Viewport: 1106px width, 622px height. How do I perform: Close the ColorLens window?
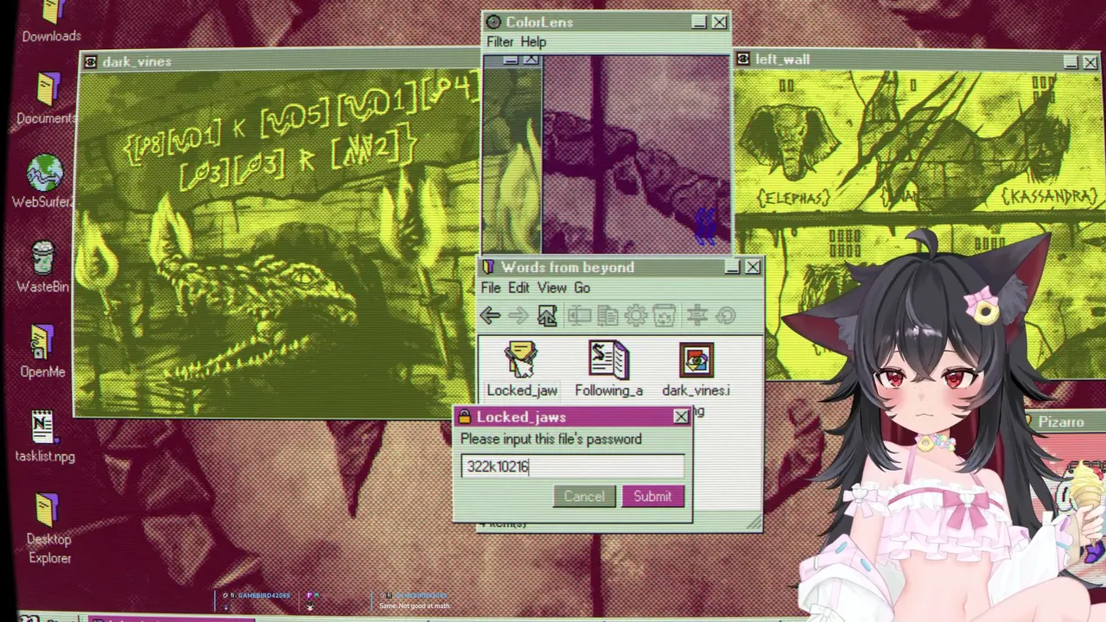[719, 22]
